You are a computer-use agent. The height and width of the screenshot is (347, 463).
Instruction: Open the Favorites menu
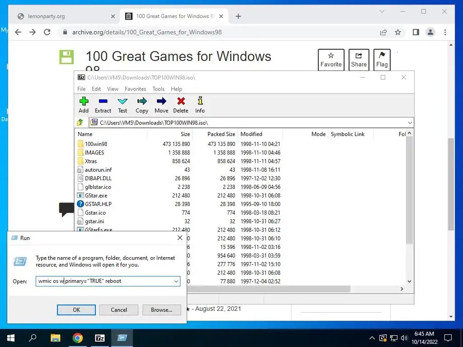tap(135, 89)
